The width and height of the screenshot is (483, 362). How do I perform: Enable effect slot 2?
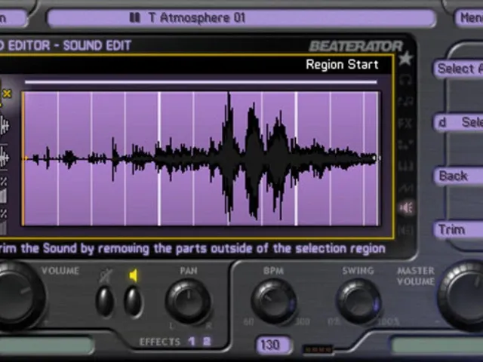207,342
